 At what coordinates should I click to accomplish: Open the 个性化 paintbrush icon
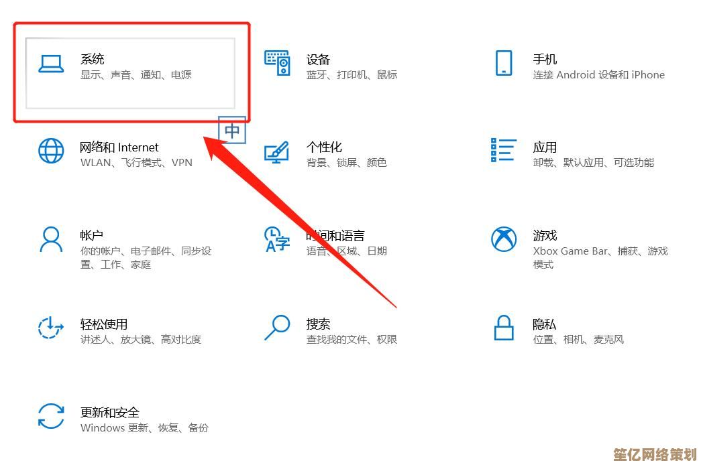point(277,152)
